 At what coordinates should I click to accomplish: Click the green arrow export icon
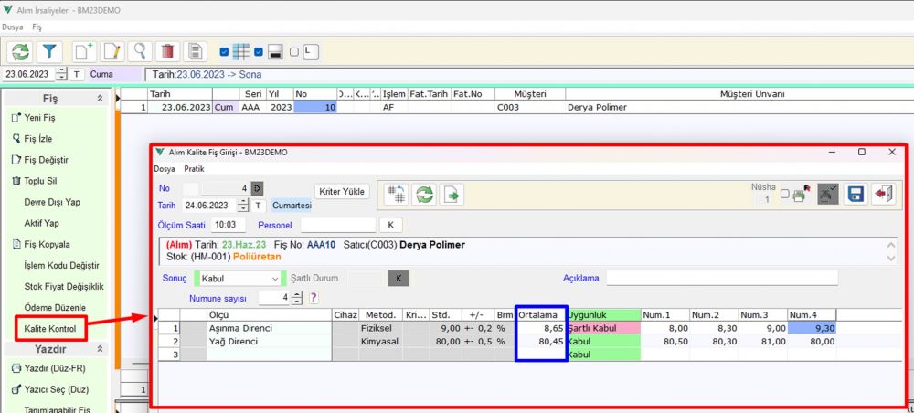tap(453, 194)
